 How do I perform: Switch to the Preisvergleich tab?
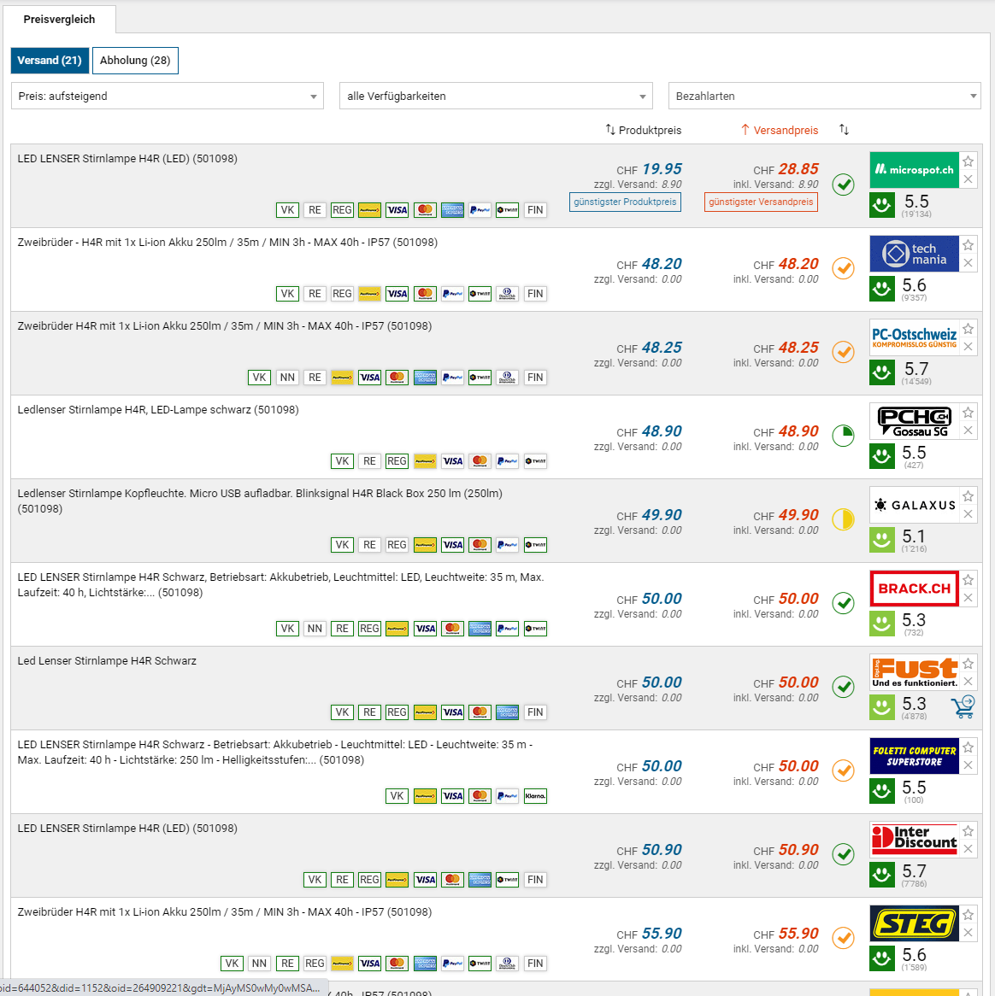pyautogui.click(x=59, y=20)
